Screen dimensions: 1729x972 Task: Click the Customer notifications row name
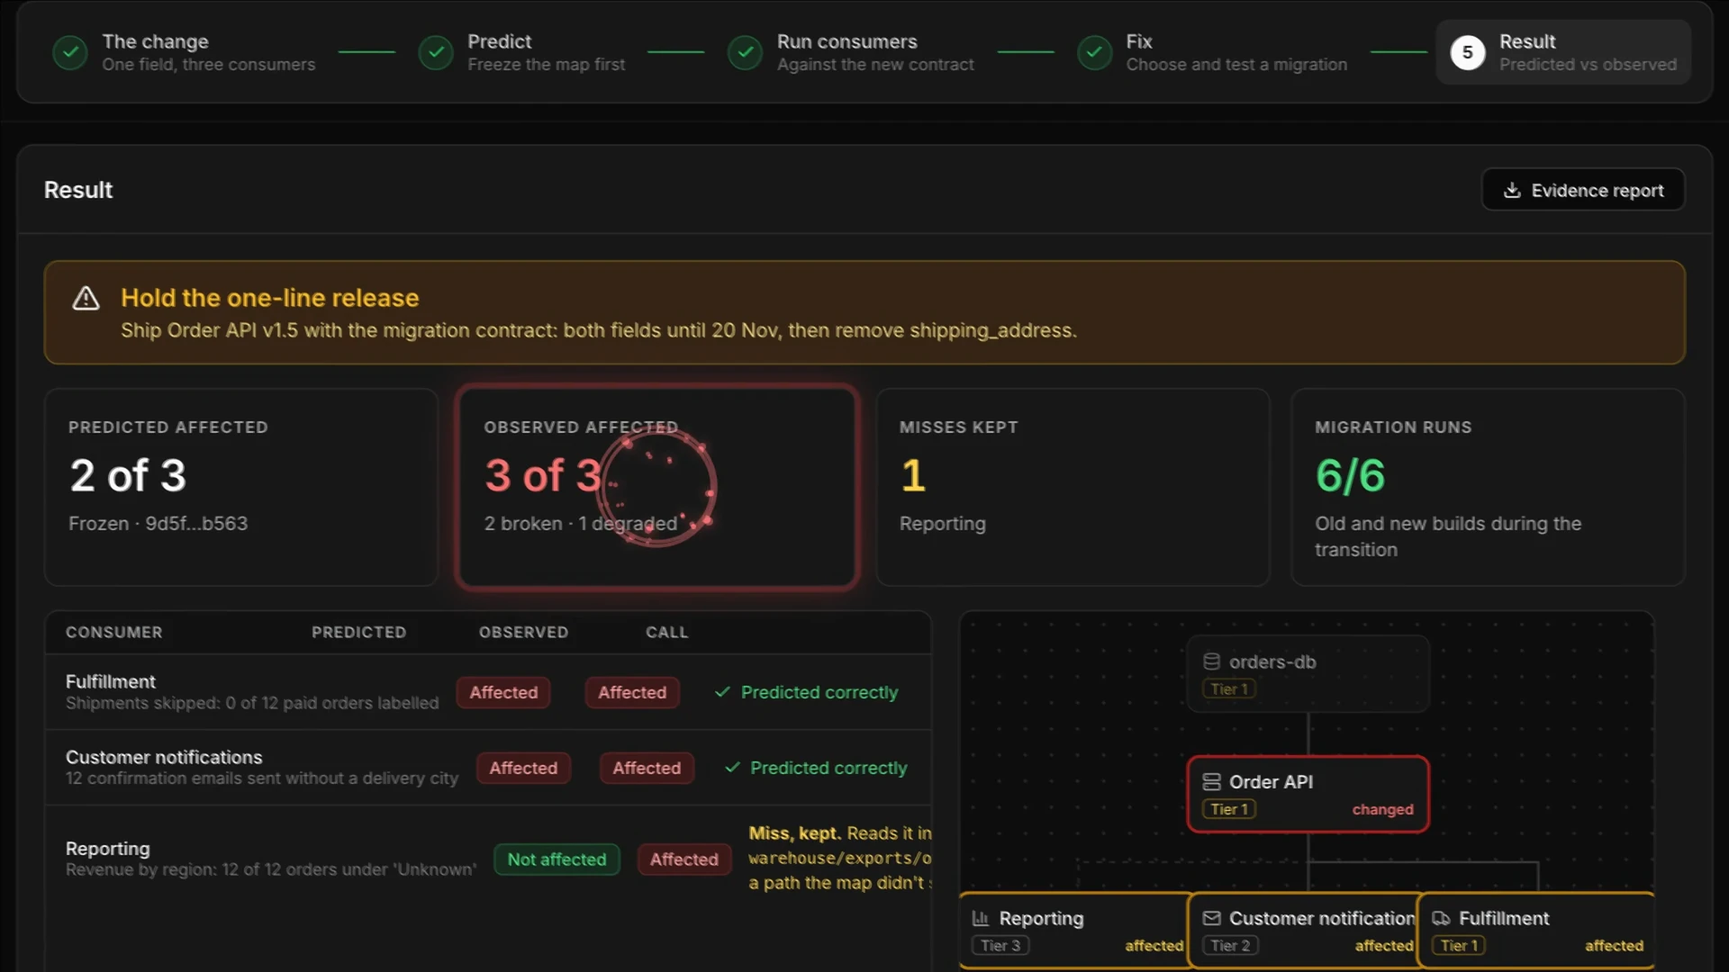[164, 757]
